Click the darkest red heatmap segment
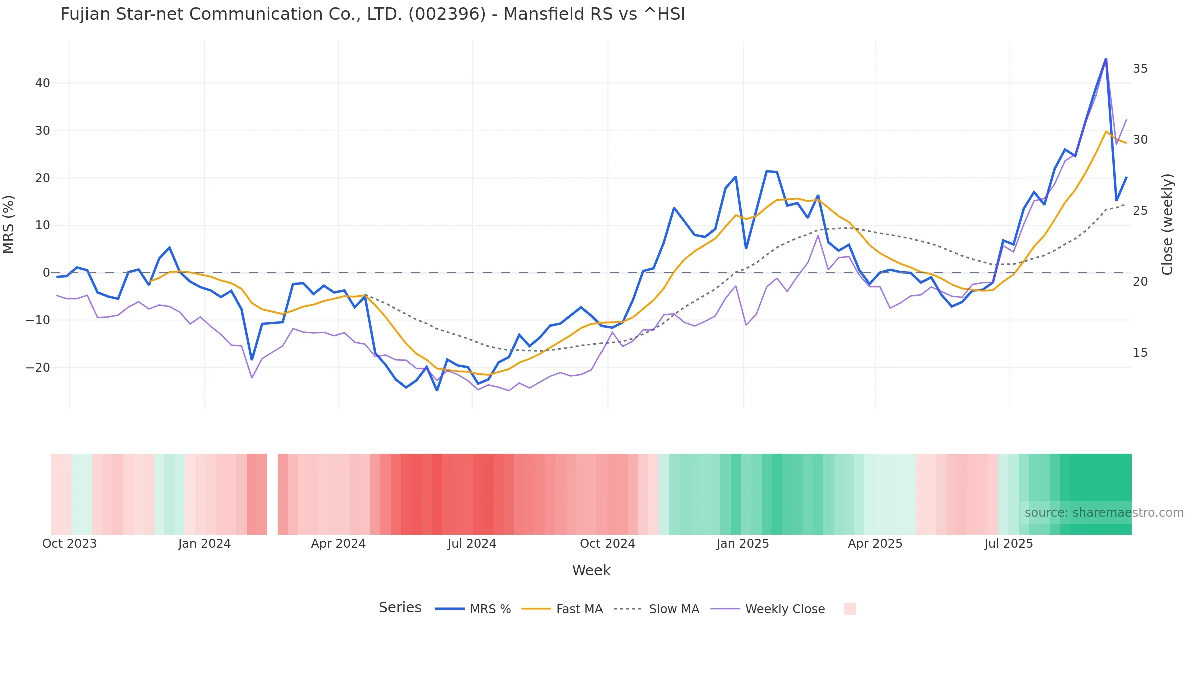Viewport: 1201px width, 675px height. [x=437, y=494]
